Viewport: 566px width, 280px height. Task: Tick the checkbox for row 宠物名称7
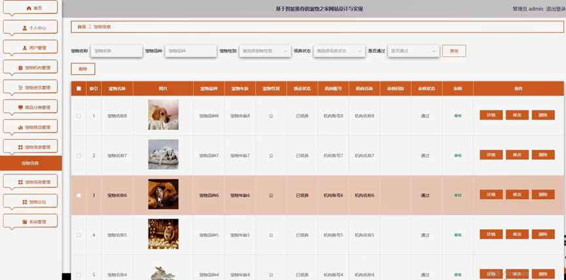[x=79, y=156]
